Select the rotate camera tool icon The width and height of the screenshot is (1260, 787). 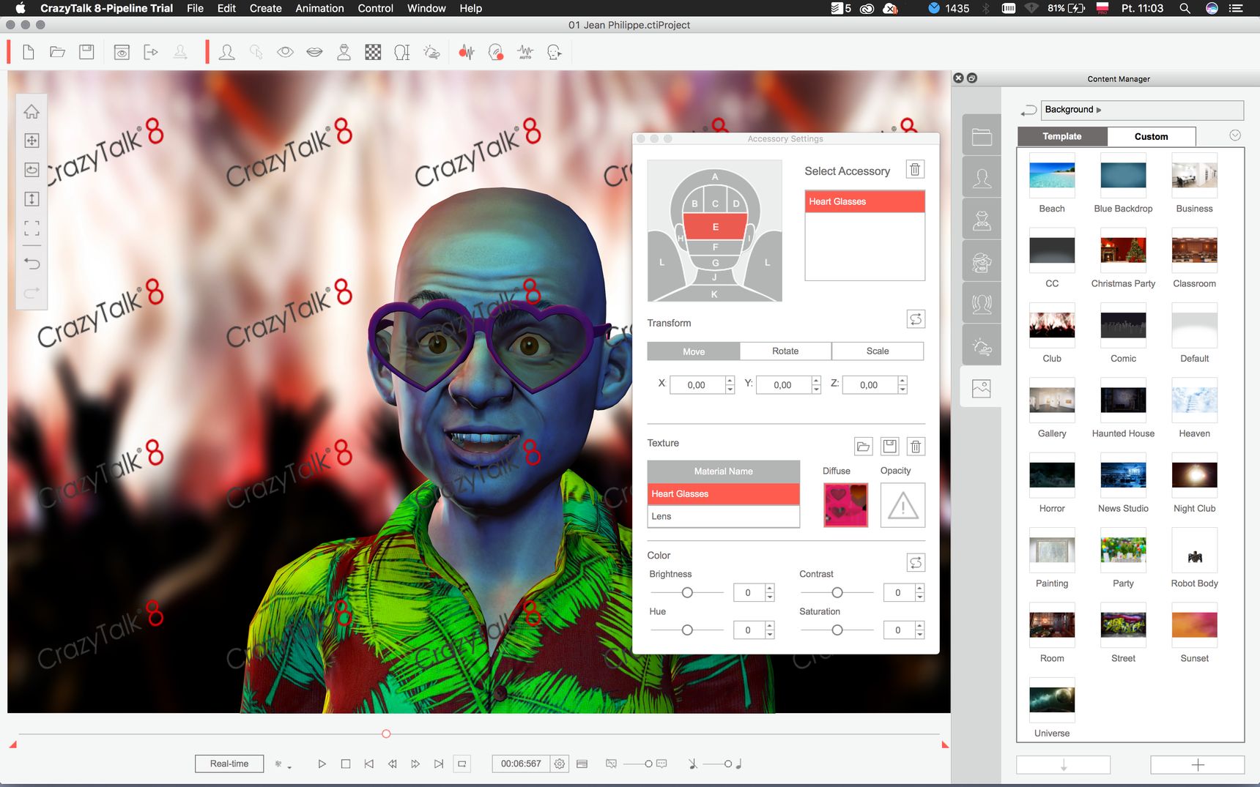coord(31,170)
